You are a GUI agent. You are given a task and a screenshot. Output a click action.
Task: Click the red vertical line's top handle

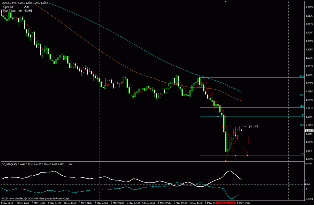click(x=226, y=1)
